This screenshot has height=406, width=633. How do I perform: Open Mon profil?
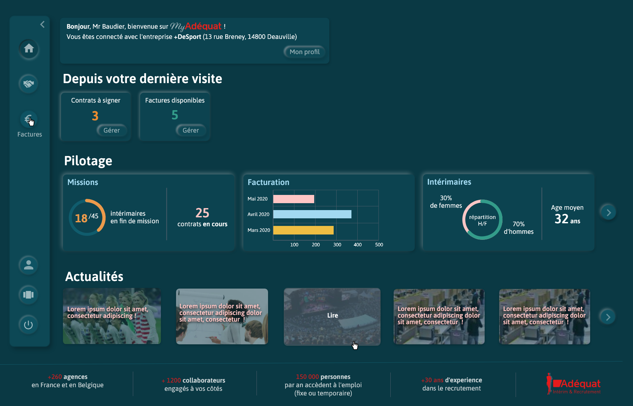coord(304,52)
